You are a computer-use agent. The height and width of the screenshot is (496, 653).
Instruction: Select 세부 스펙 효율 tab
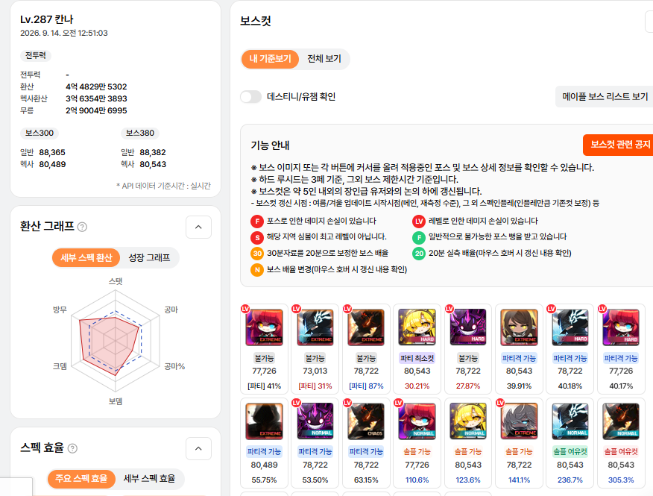(x=149, y=479)
